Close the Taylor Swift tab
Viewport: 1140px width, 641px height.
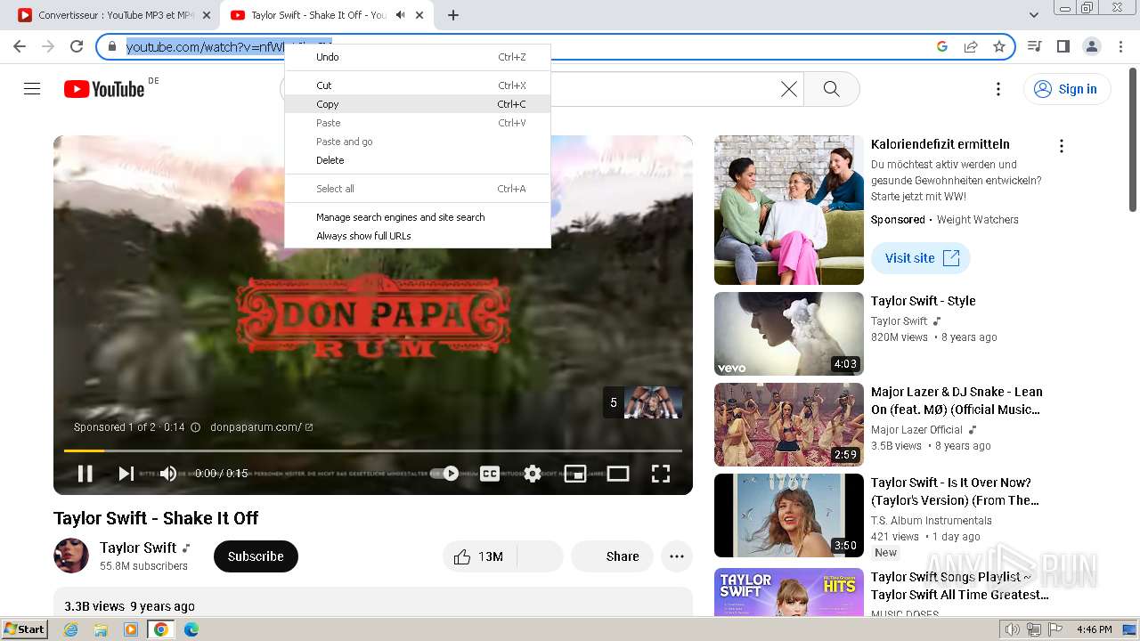[x=419, y=15]
